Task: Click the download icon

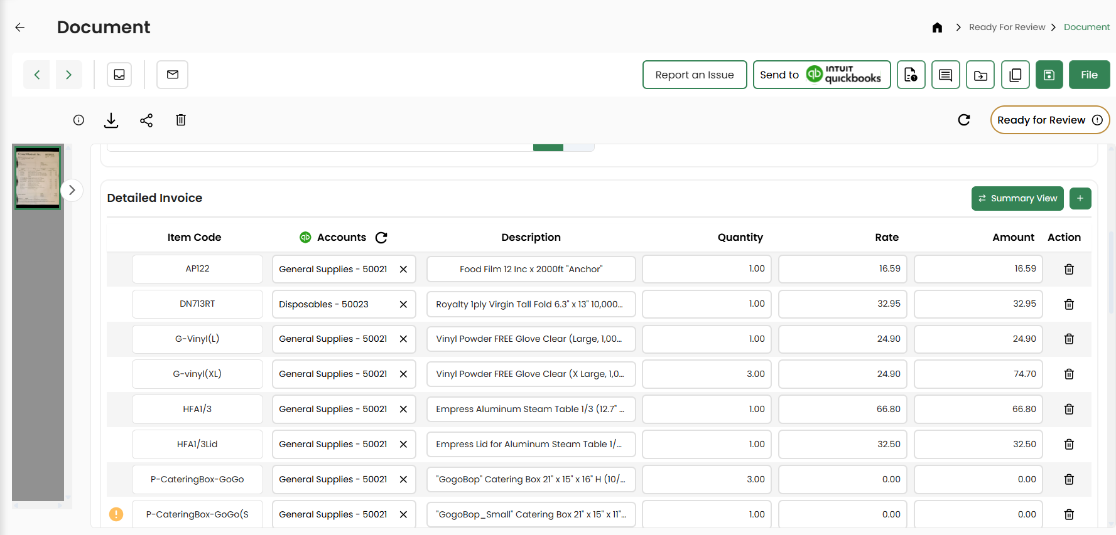Action: click(x=111, y=120)
